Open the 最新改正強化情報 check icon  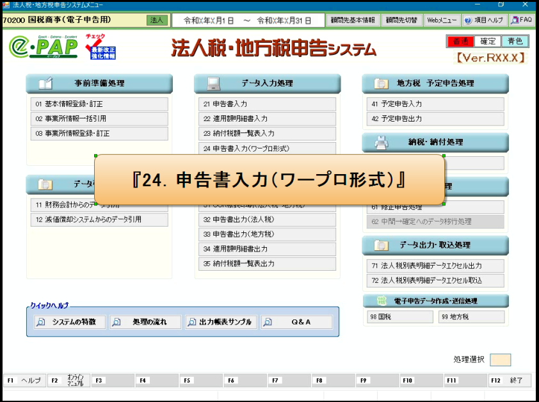click(x=103, y=47)
